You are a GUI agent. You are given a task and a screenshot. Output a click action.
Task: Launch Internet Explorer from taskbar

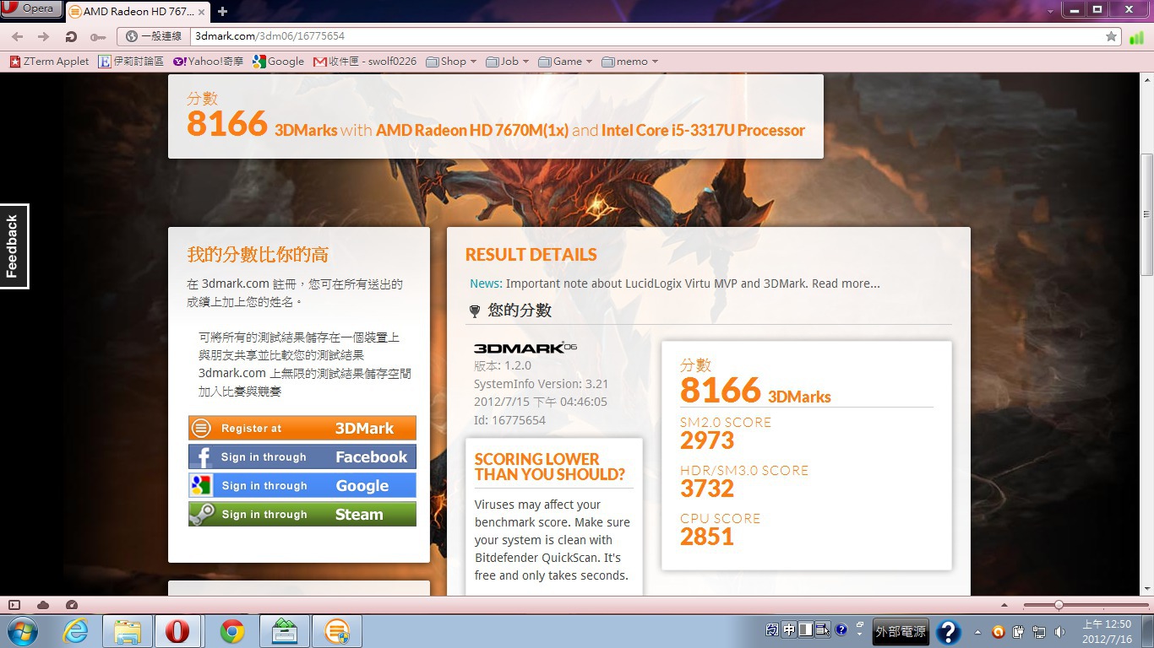(75, 631)
